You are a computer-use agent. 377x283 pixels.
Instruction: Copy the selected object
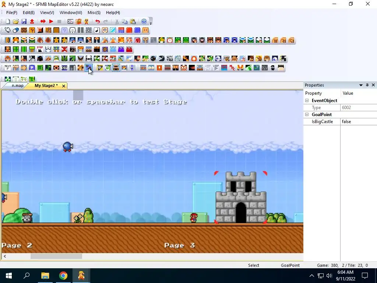124,21
